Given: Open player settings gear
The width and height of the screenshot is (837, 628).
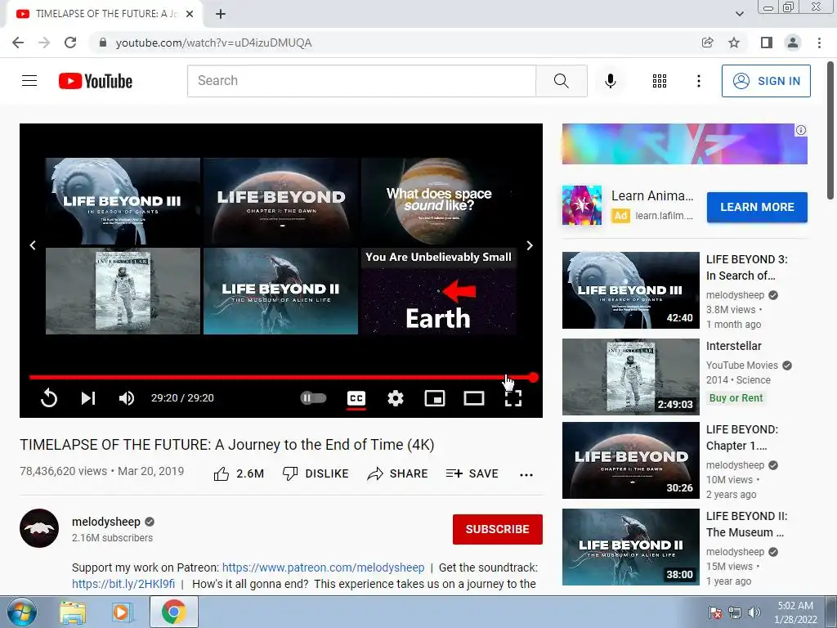Looking at the screenshot, I should [x=396, y=398].
